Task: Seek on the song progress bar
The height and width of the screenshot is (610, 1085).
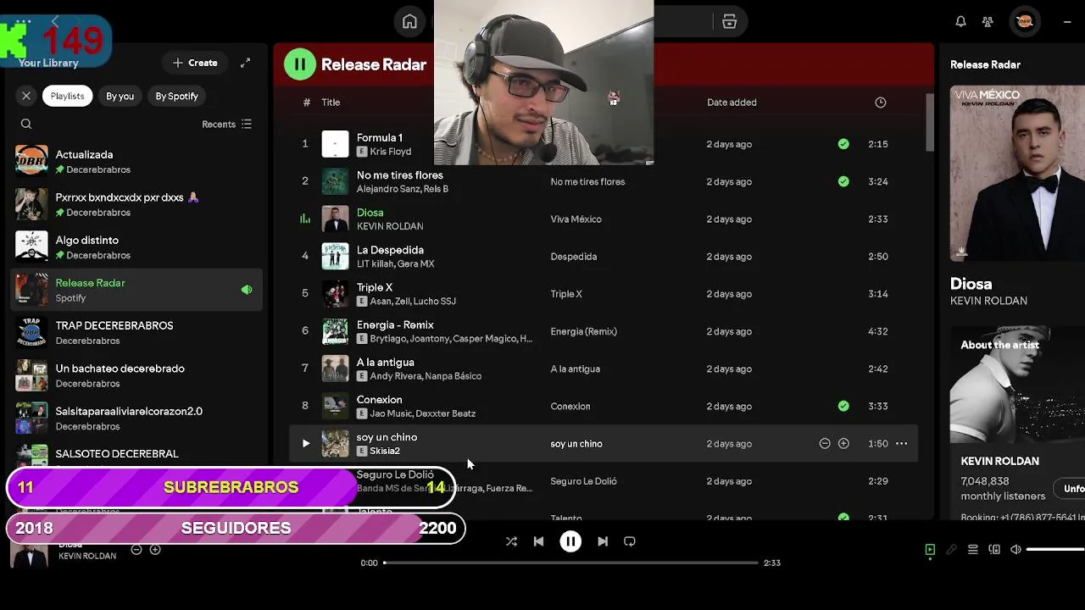Action: point(570,563)
